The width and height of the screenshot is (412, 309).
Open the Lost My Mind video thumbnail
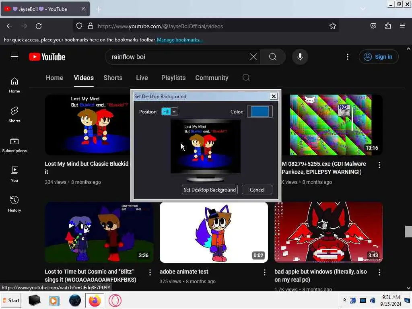click(88, 125)
